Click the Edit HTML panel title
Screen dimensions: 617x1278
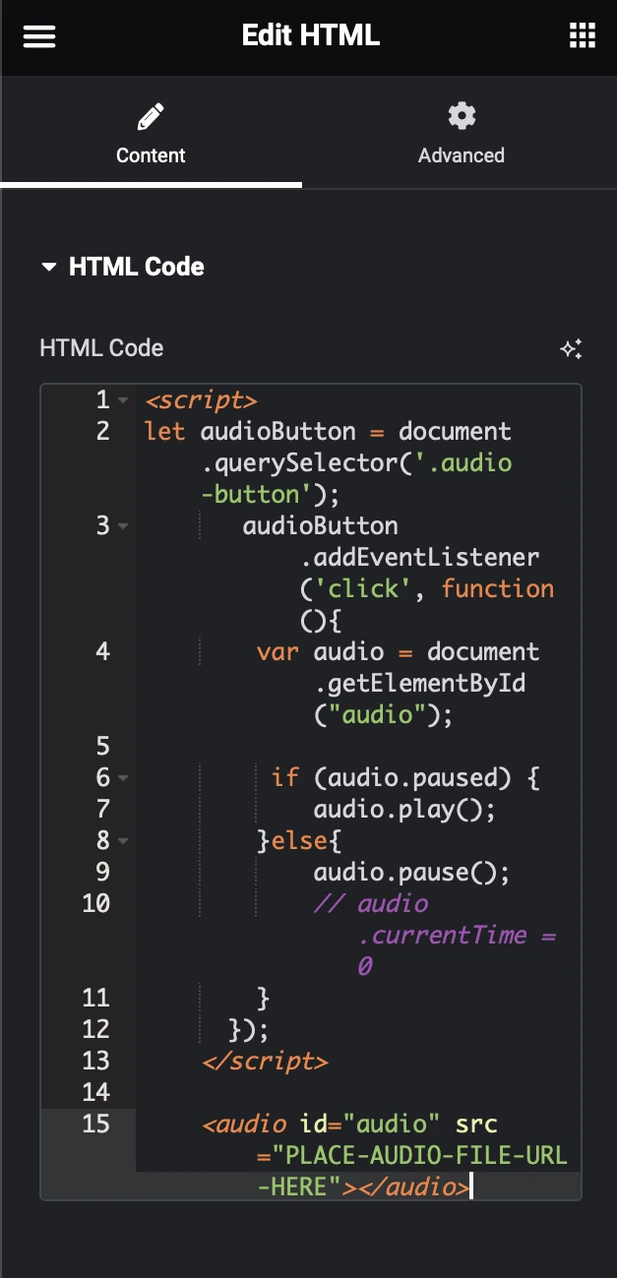[x=311, y=35]
